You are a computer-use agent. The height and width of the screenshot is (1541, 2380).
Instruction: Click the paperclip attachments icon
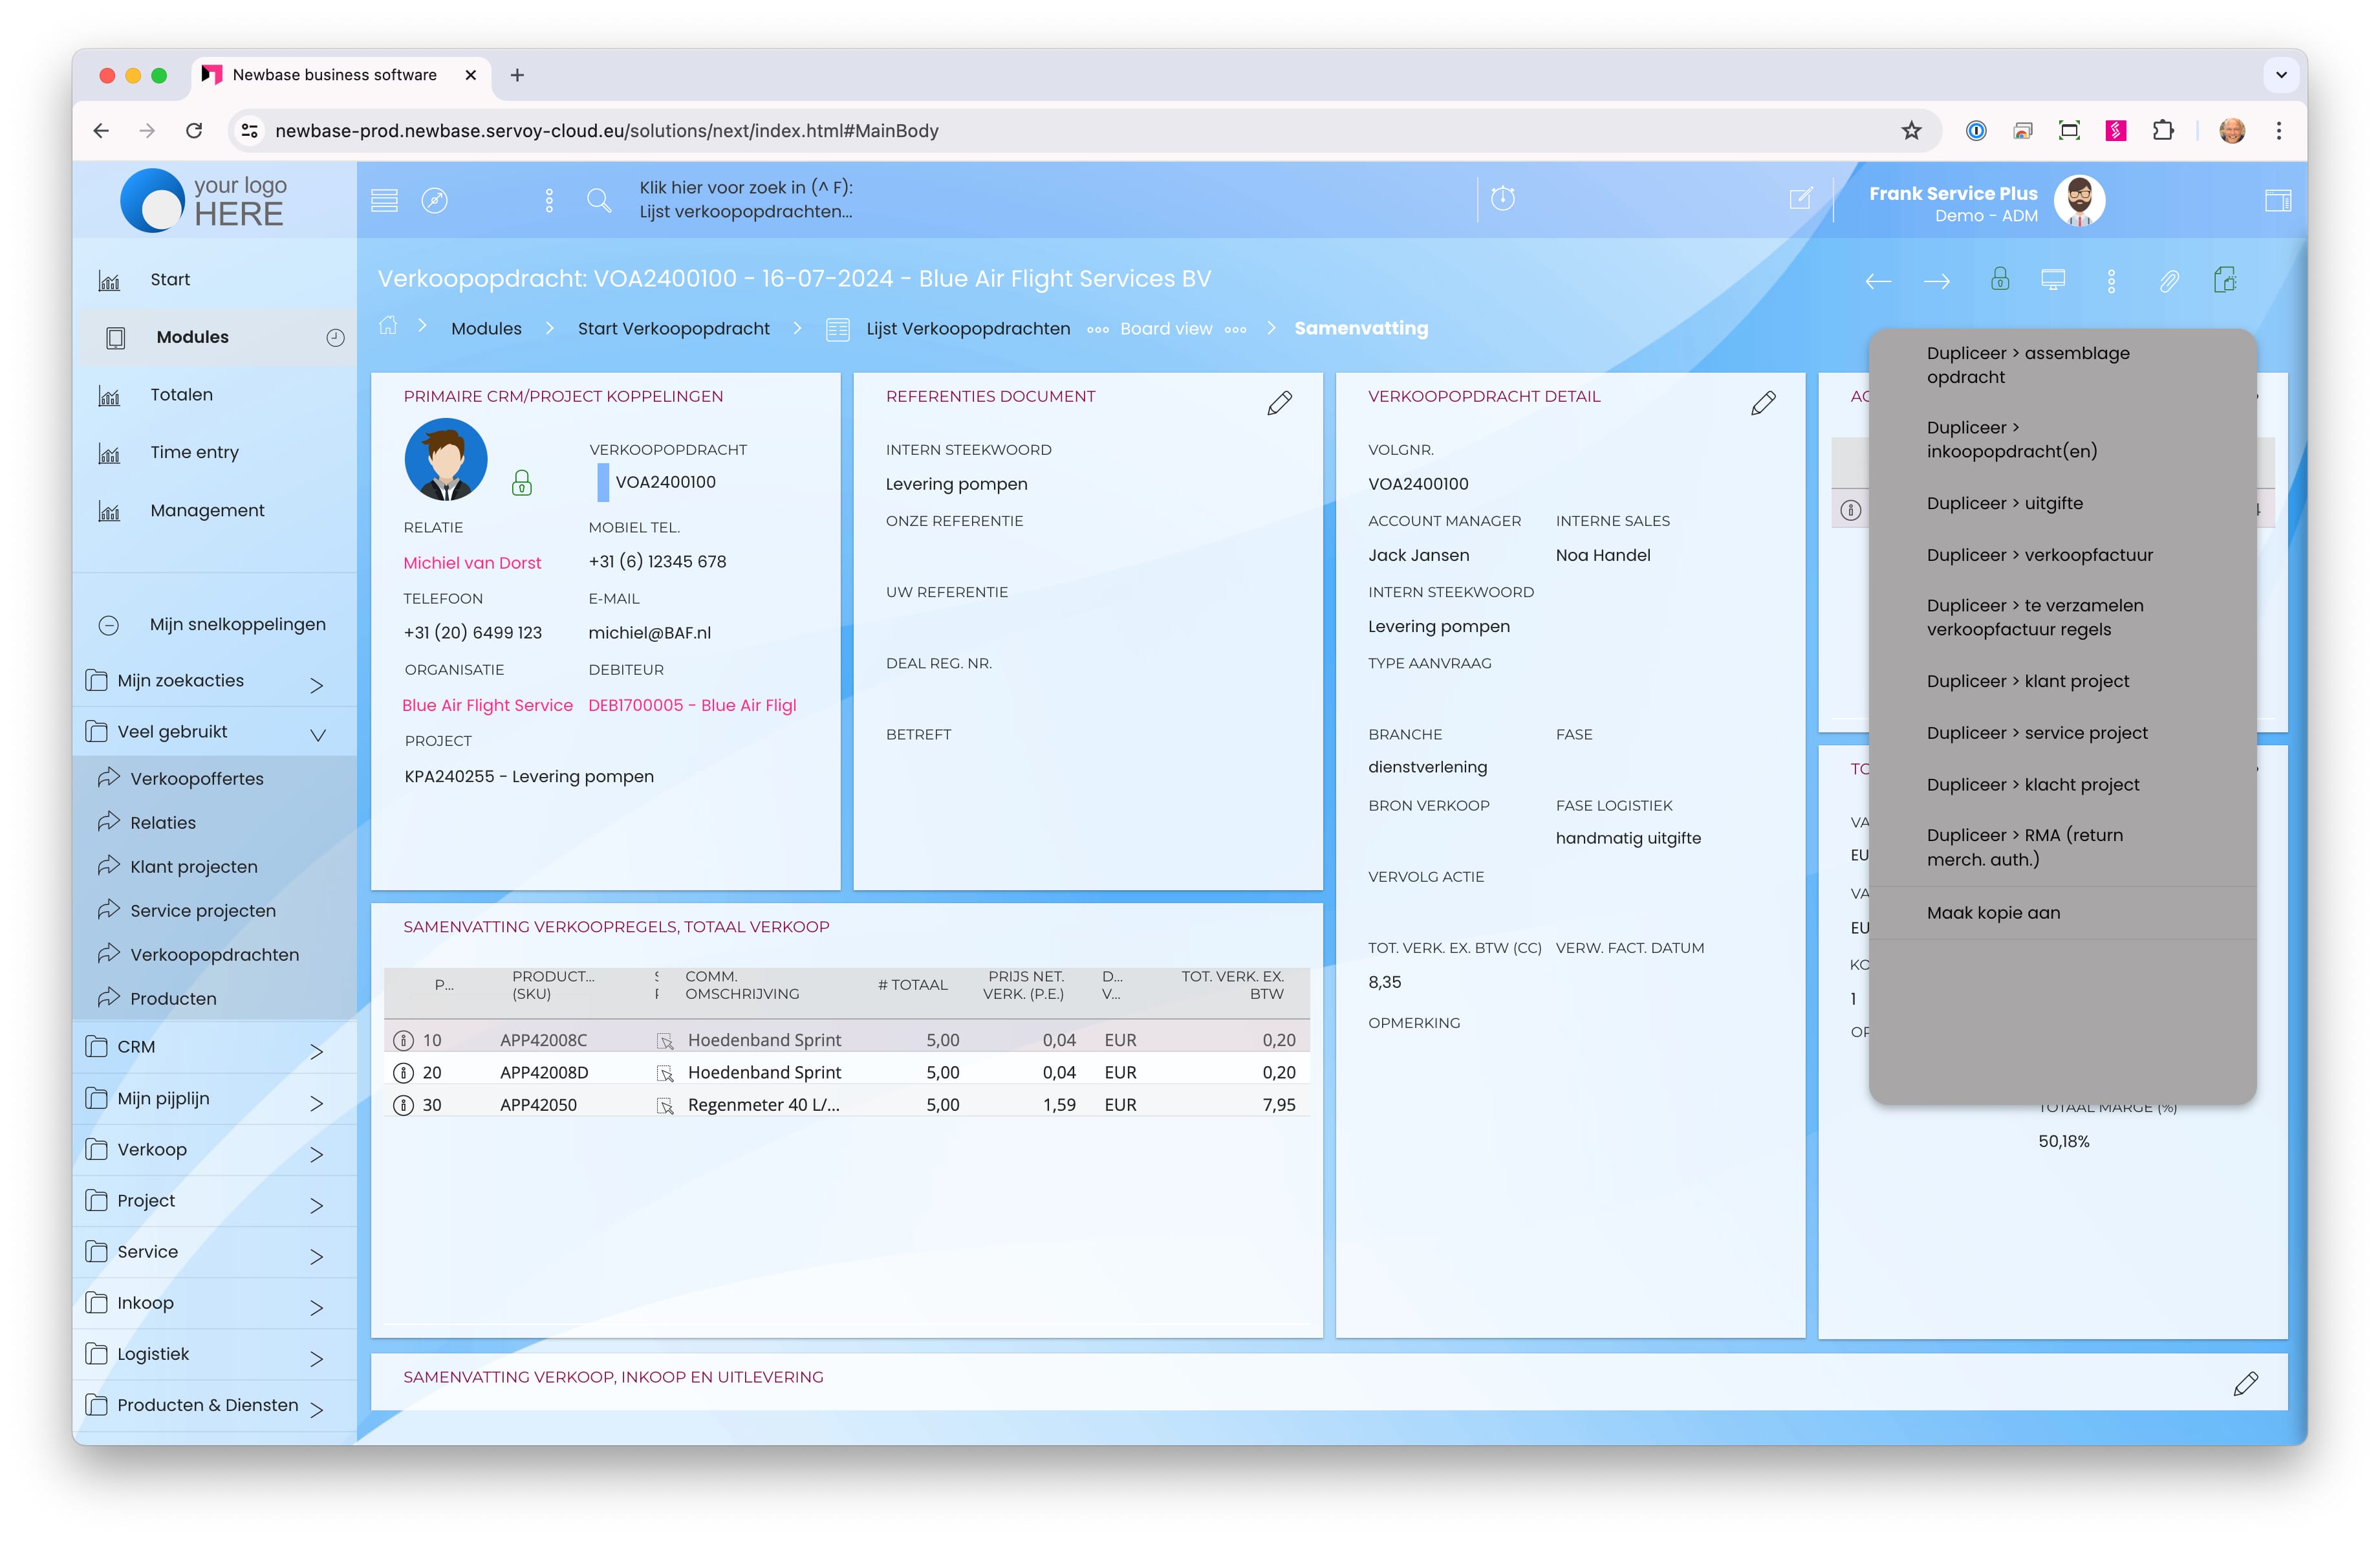point(2168,281)
